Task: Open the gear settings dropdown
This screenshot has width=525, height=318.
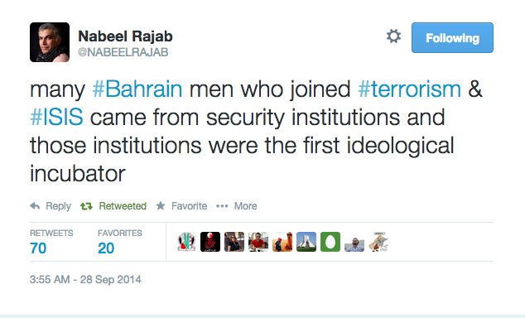Action: pos(394,36)
